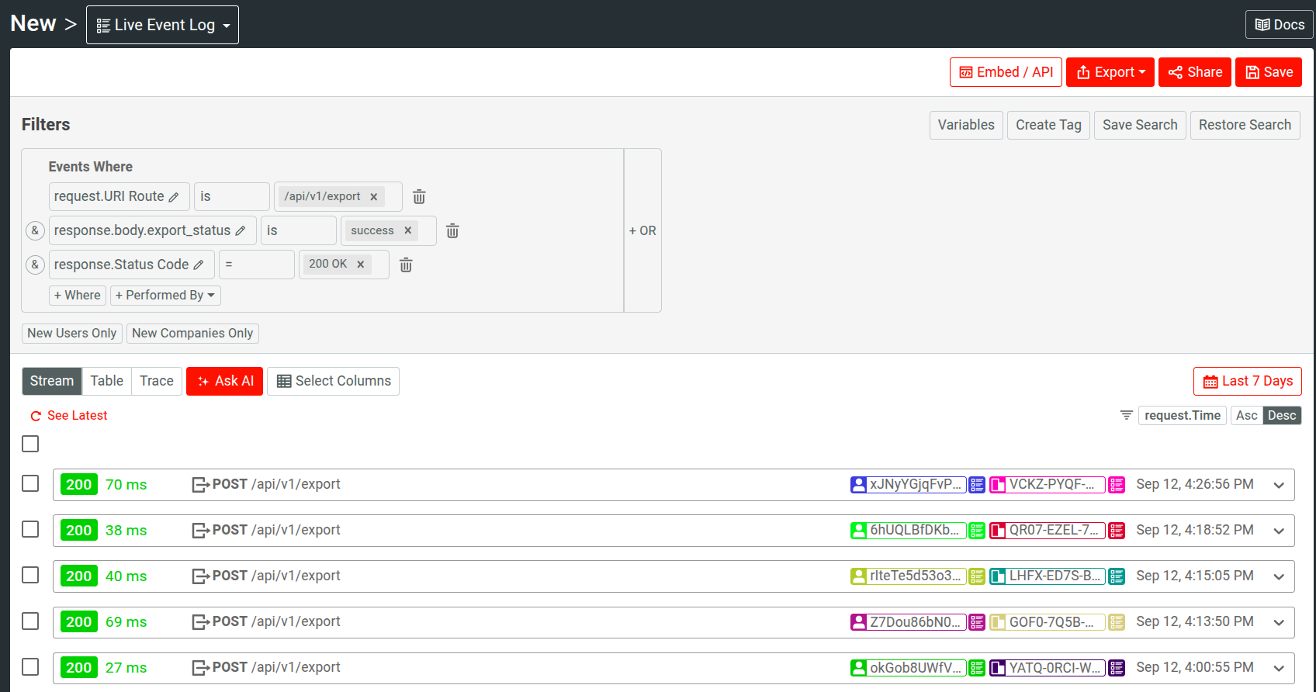Open user events icon for okGob8UWfV

click(977, 668)
